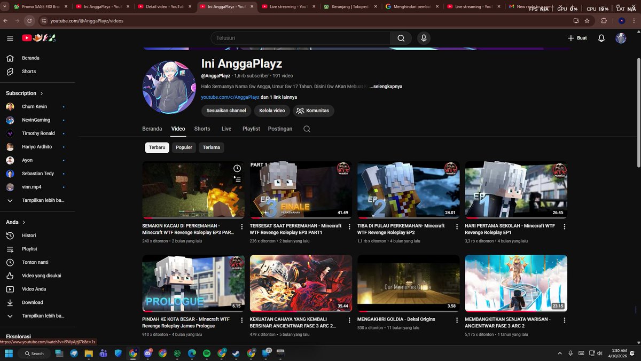The height and width of the screenshot is (361, 641).
Task: Click your profile avatar icon
Action: [x=621, y=38]
